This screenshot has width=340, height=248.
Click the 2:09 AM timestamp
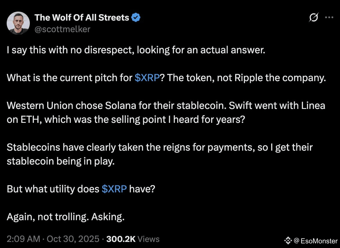pyautogui.click(x=23, y=239)
